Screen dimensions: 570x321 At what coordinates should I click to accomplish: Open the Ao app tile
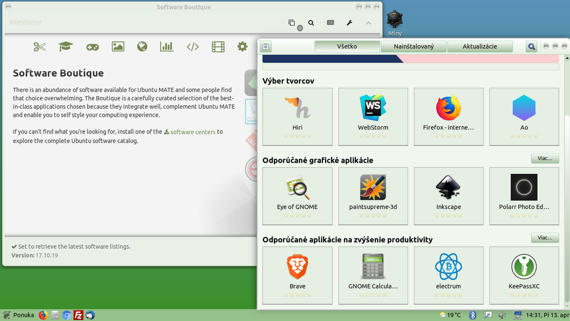[524, 117]
